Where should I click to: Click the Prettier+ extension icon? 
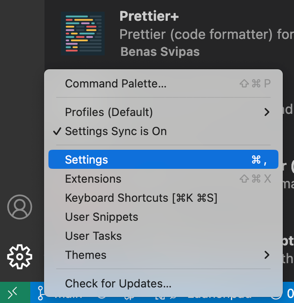tap(83, 34)
